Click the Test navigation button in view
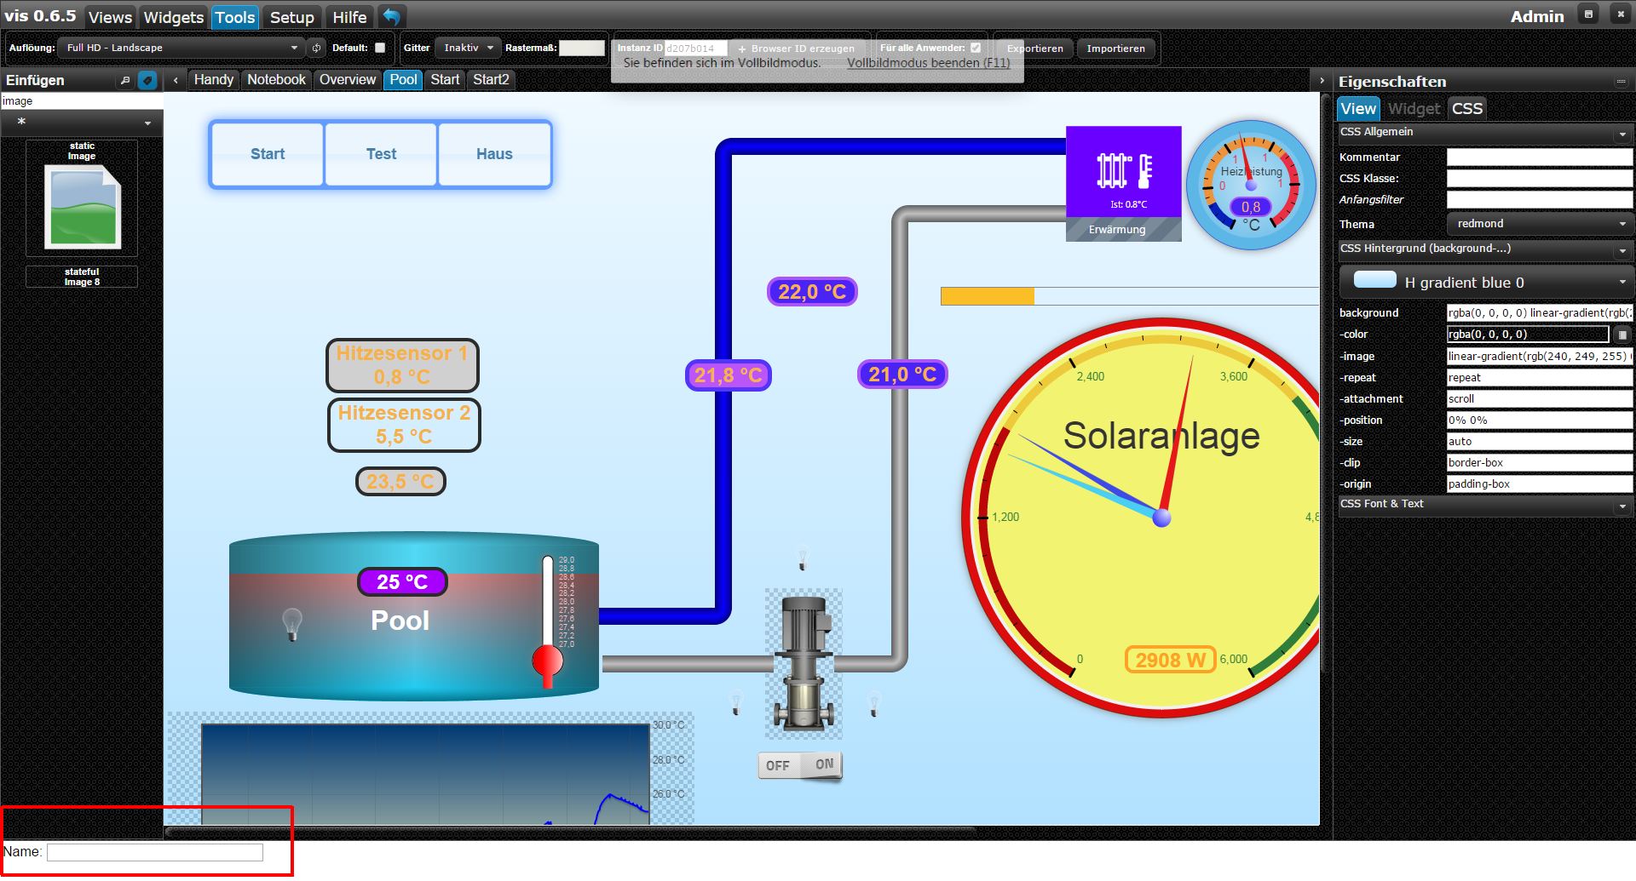Image resolution: width=1636 pixels, height=881 pixels. point(381,154)
